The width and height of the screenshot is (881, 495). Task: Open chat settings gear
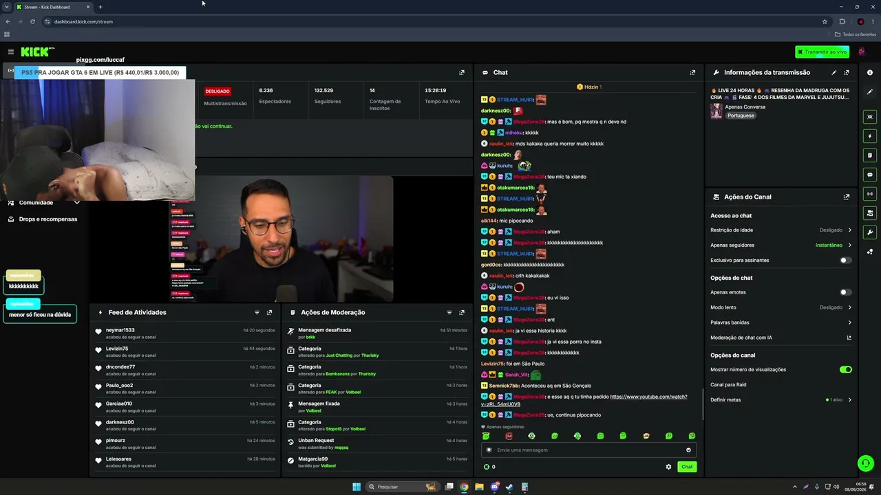[x=668, y=467]
